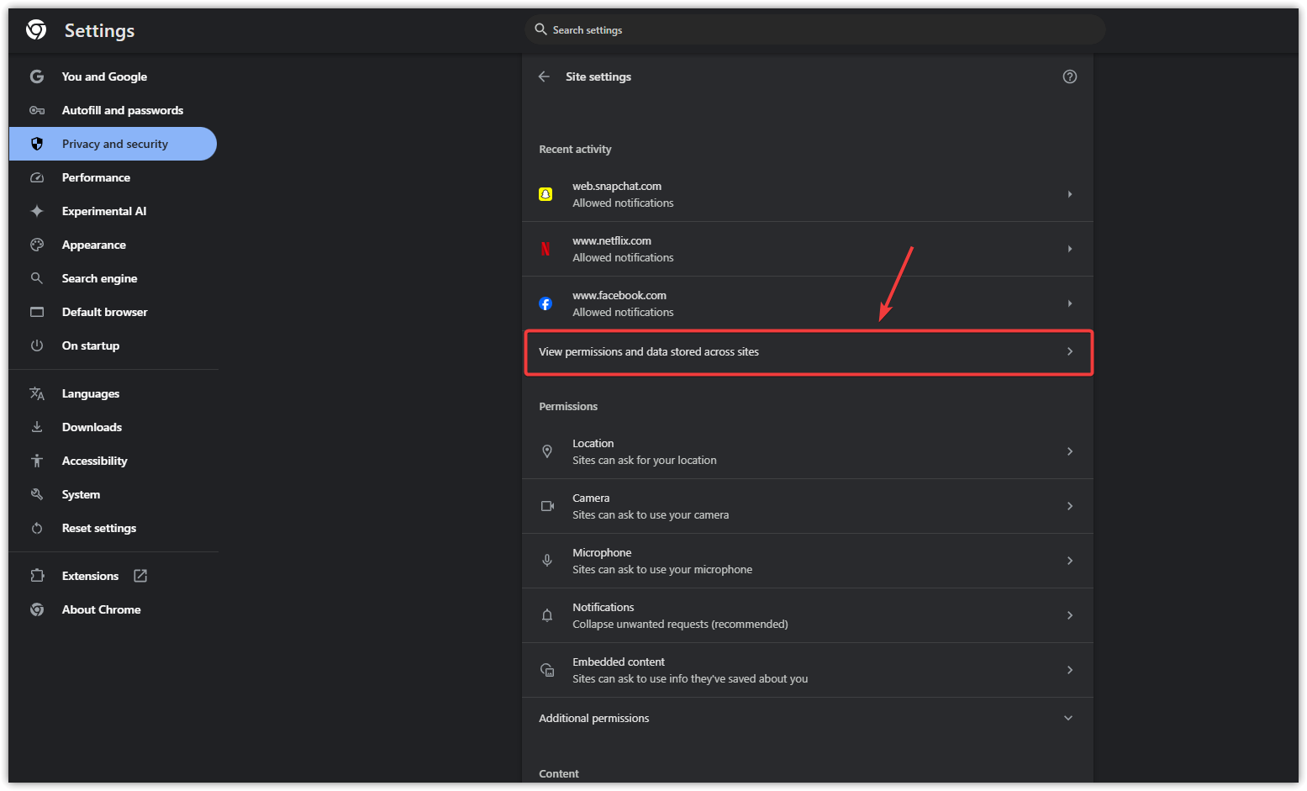
Task: Select Privacy and security in sidebar
Action: click(114, 144)
